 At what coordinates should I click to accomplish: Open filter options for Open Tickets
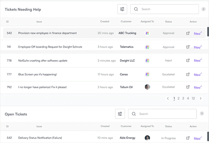tap(120, 114)
